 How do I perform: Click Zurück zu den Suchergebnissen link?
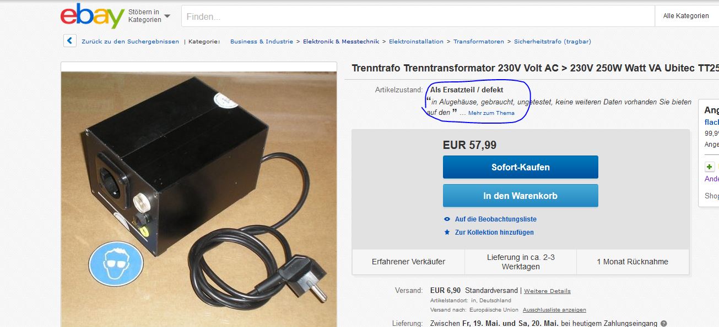point(130,41)
